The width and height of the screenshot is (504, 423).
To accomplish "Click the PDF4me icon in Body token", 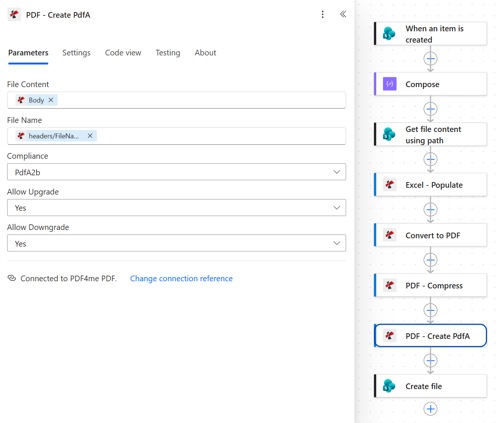I will tap(21, 100).
